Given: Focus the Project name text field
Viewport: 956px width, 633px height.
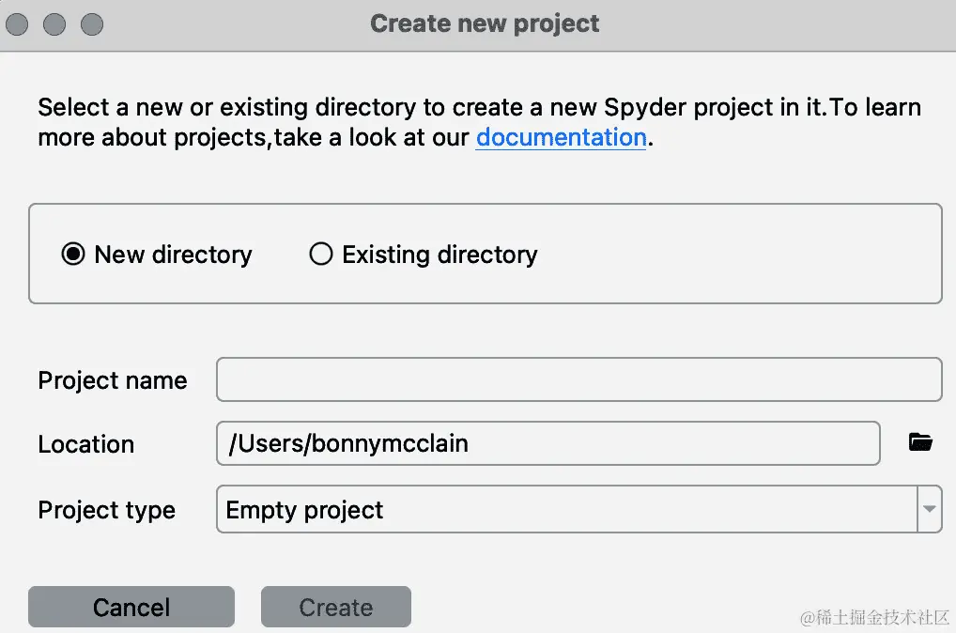Looking at the screenshot, I should [x=578, y=379].
